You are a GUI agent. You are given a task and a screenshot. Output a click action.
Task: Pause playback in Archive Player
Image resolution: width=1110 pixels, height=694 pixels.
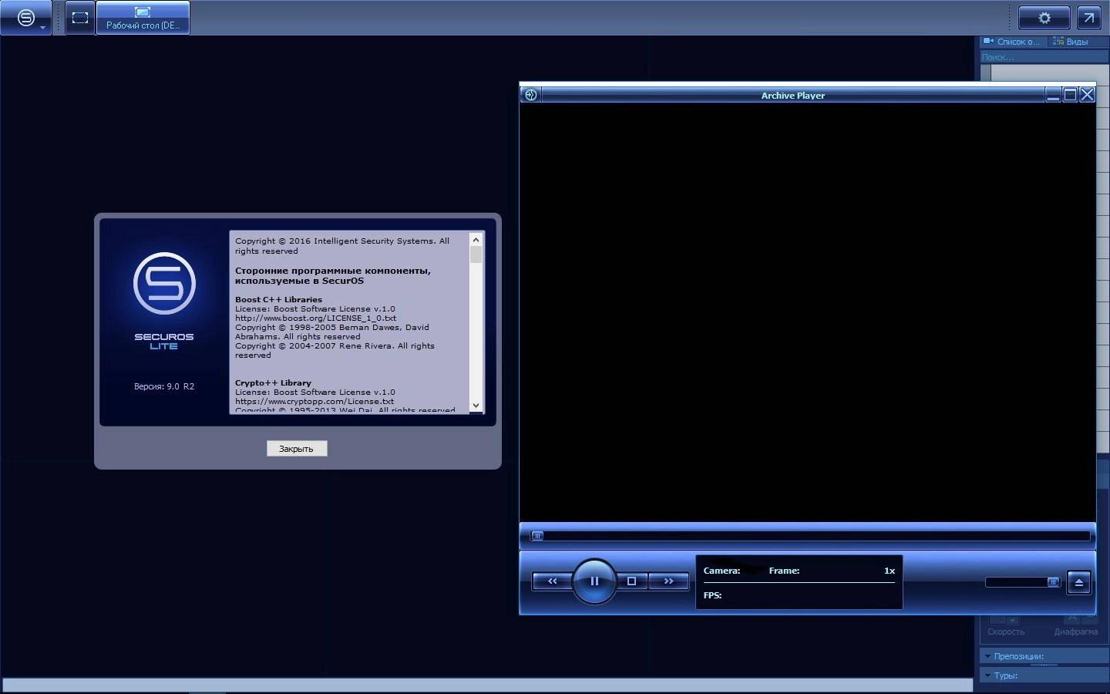[x=594, y=581]
